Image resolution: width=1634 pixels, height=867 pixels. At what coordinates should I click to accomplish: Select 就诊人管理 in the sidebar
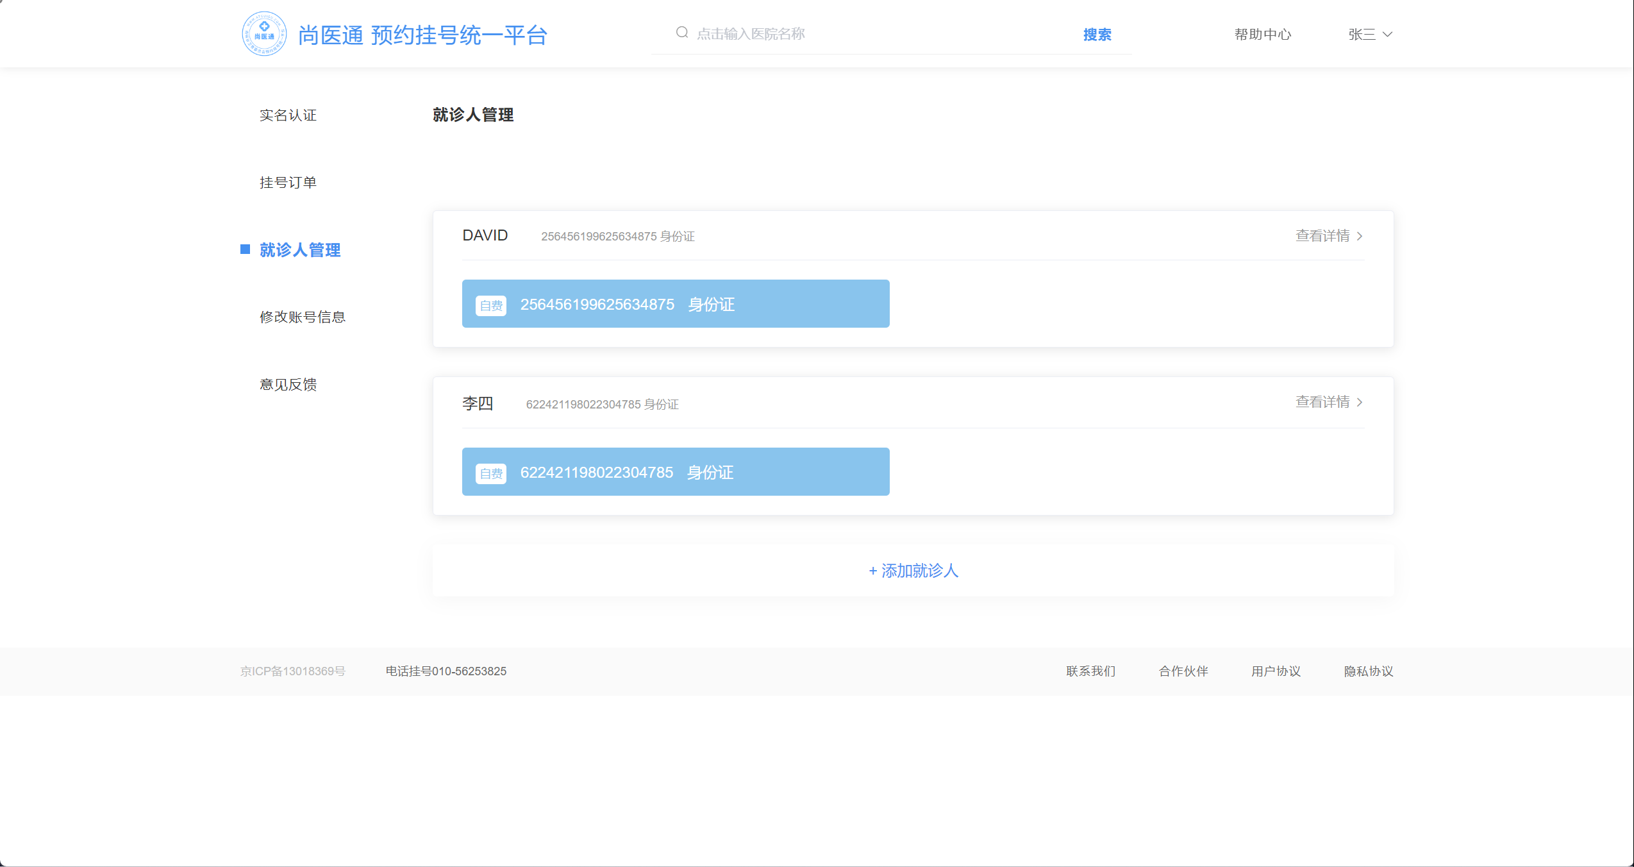pos(299,250)
